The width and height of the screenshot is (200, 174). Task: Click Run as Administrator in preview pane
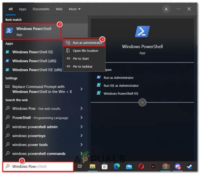coord(119,78)
